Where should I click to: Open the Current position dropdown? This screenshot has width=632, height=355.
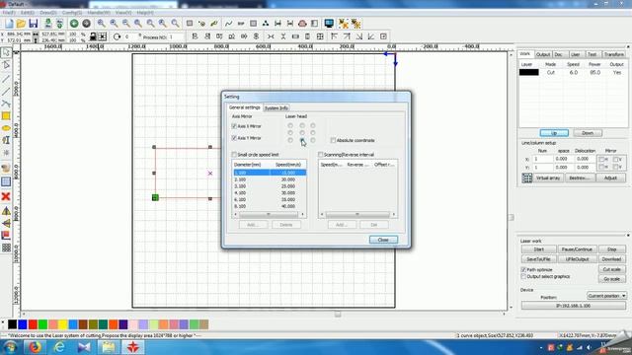point(606,296)
